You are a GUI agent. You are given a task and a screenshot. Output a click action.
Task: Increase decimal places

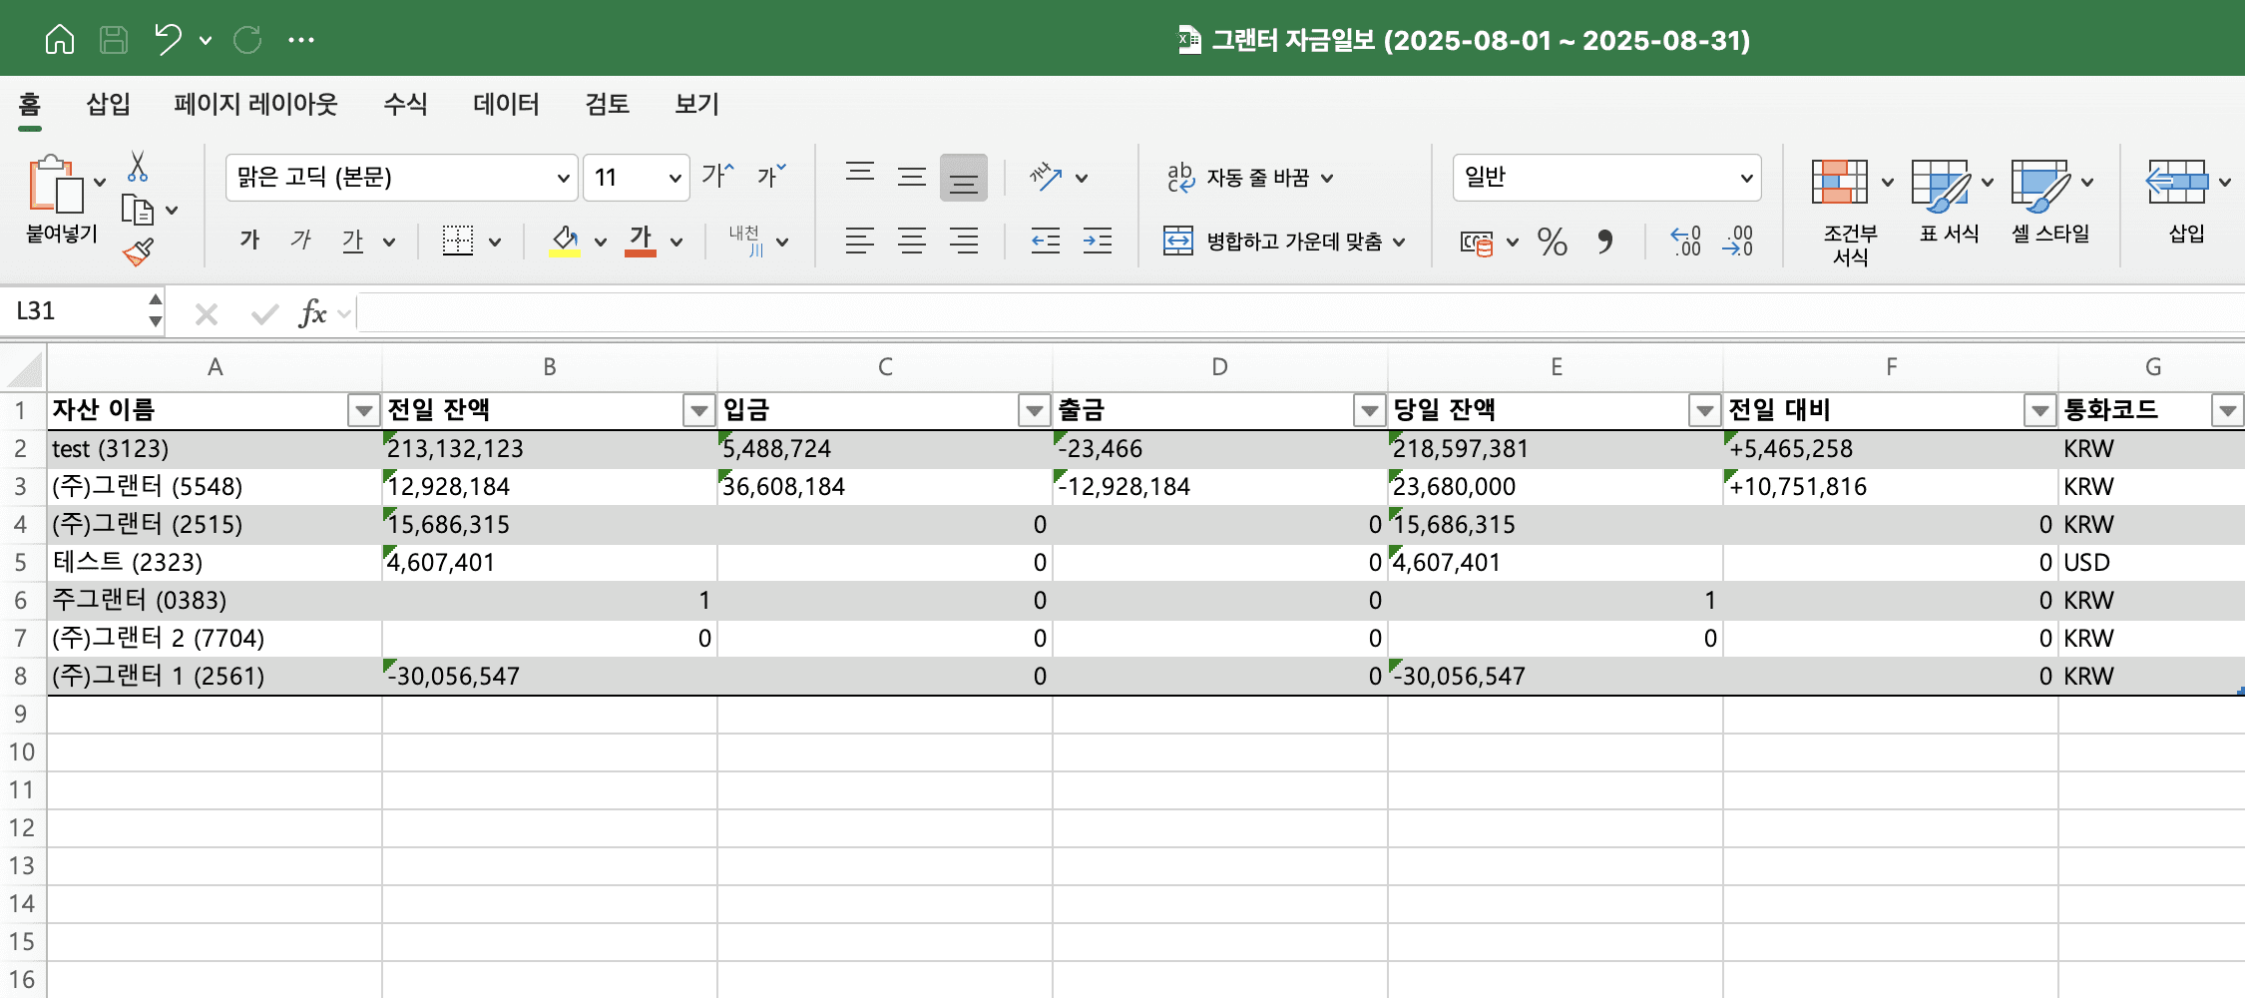1686,241
